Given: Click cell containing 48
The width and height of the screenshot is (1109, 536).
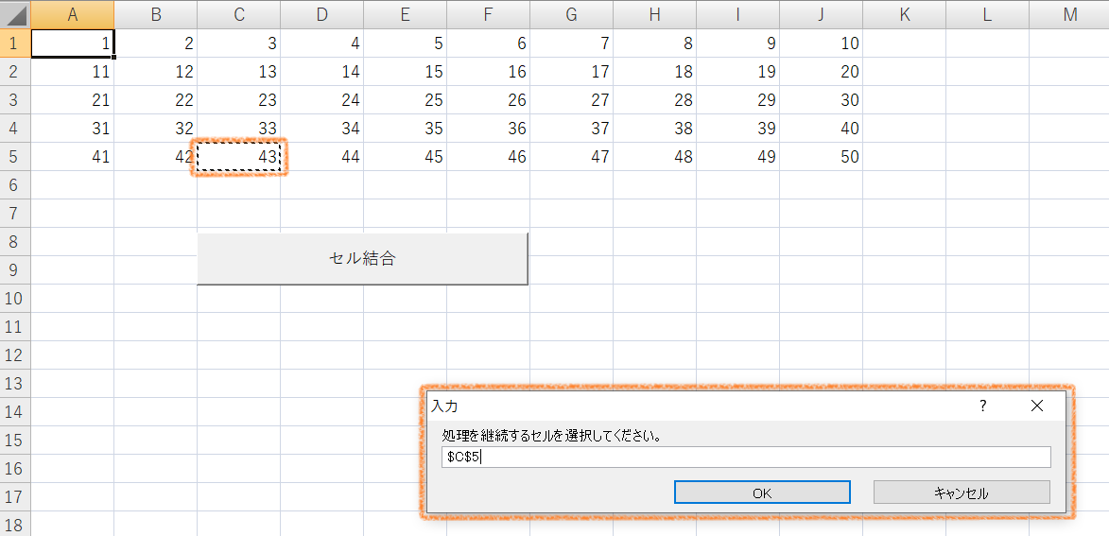Looking at the screenshot, I should tap(655, 156).
